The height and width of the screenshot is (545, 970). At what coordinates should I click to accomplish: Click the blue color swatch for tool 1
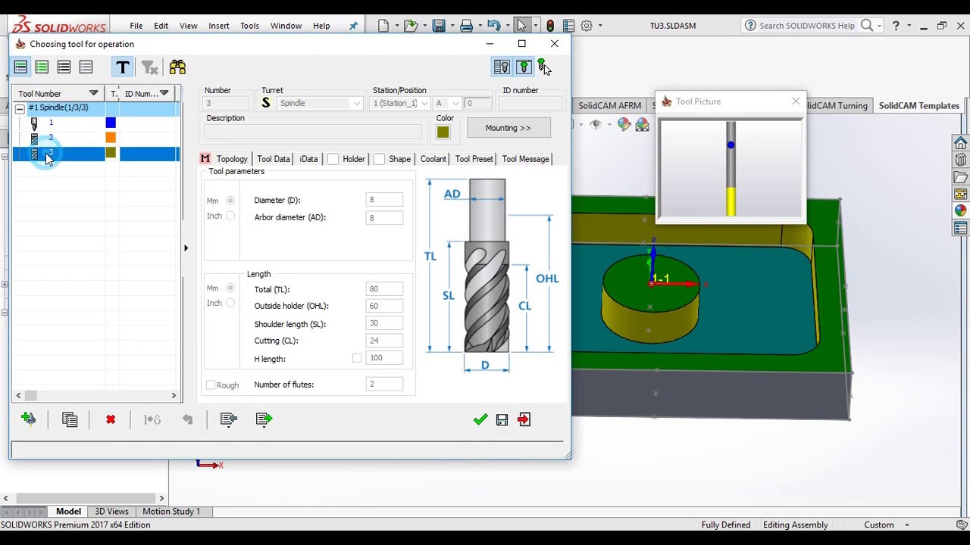111,123
